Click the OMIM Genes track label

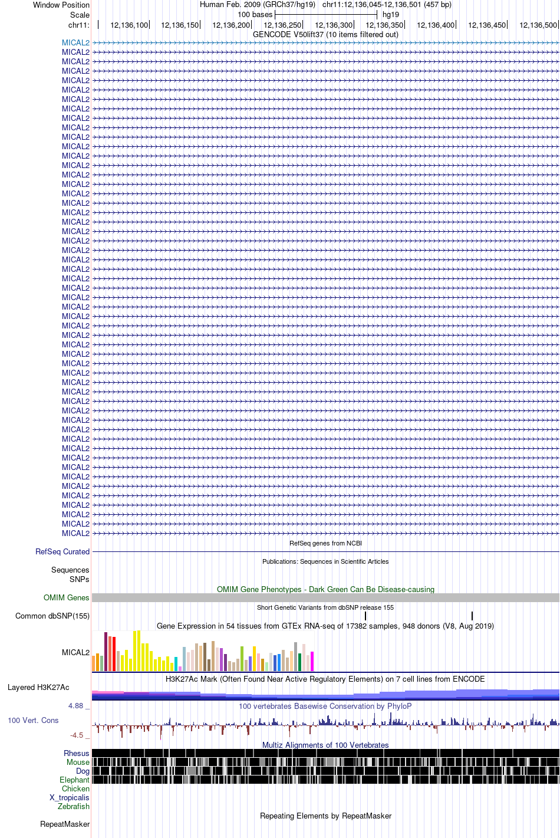pyautogui.click(x=67, y=597)
